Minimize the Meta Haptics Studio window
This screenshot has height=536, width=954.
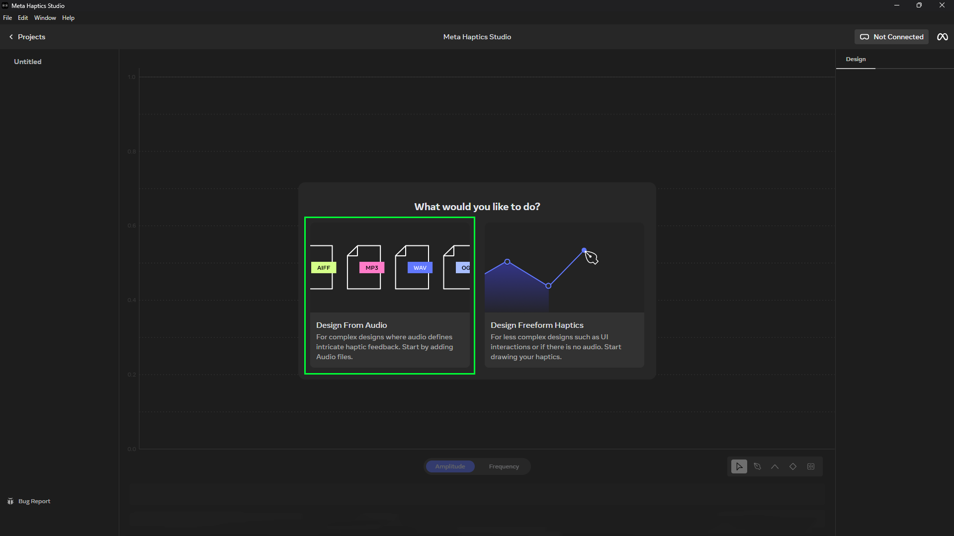pyautogui.click(x=896, y=5)
